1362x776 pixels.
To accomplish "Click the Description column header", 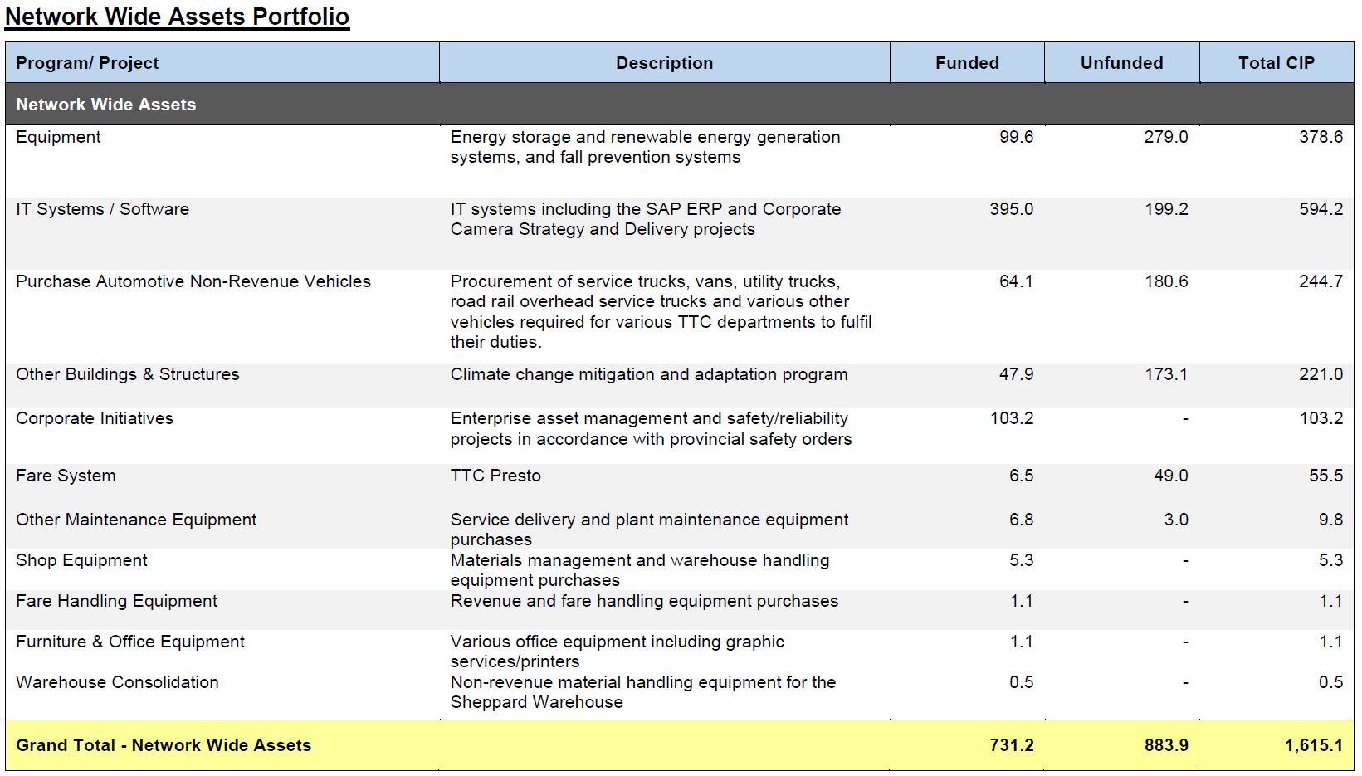I will [664, 63].
